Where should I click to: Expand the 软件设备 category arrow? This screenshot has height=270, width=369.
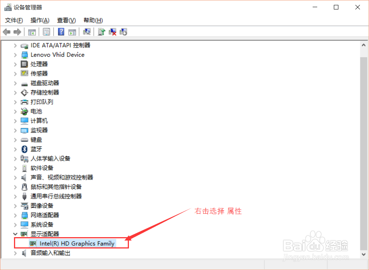coord(15,168)
